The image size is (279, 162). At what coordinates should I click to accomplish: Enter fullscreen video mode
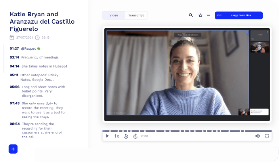pyautogui.click(x=267, y=136)
